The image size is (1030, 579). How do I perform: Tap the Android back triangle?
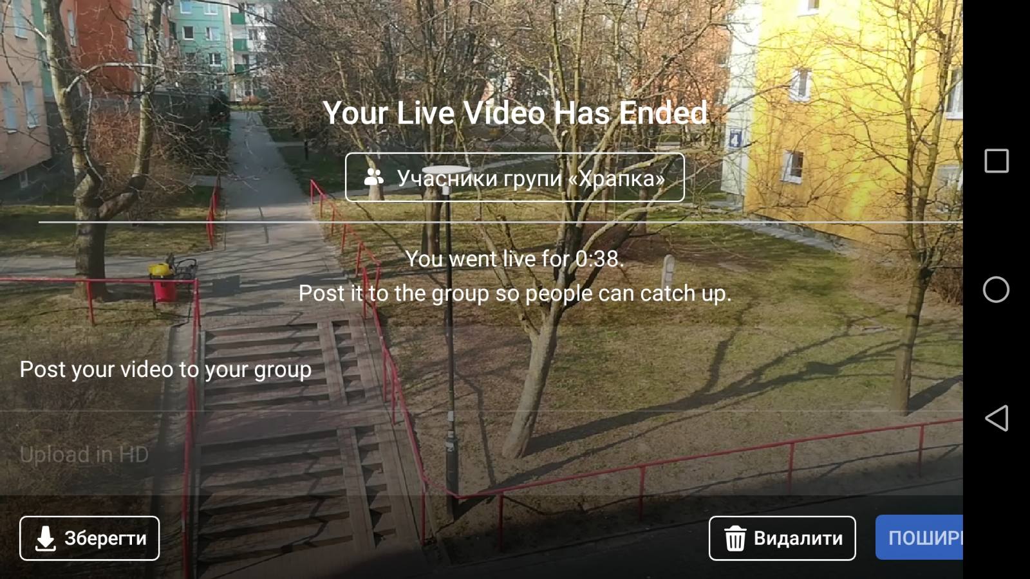coord(996,418)
